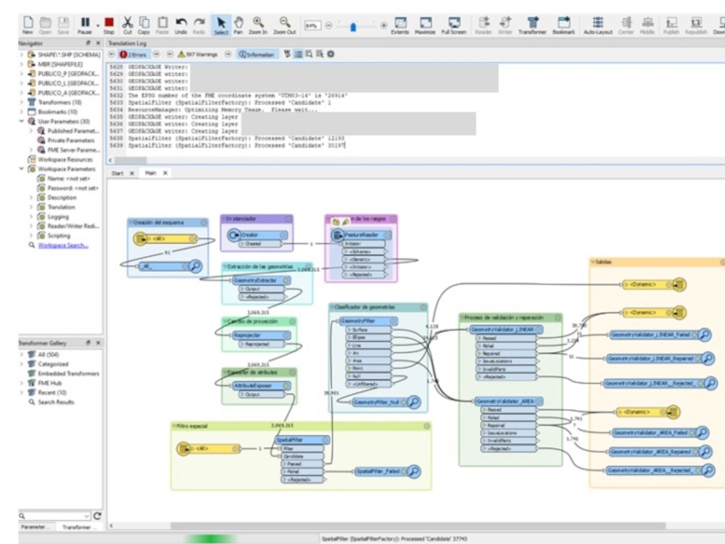
Task: Select the Reprojector transformer
Action: point(260,335)
